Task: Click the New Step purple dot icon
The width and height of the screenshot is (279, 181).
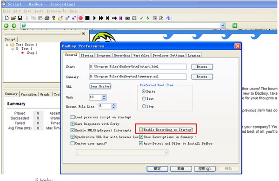Action: point(74,18)
